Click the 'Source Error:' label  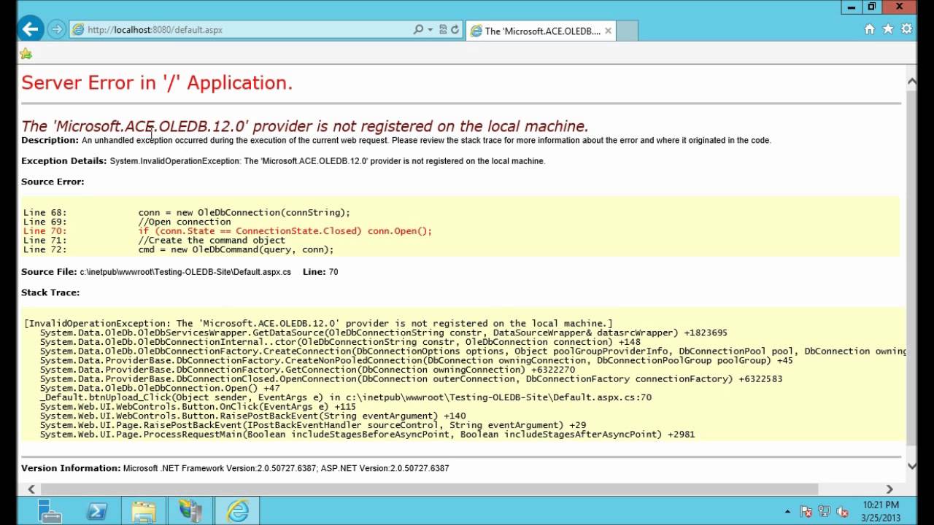click(53, 182)
